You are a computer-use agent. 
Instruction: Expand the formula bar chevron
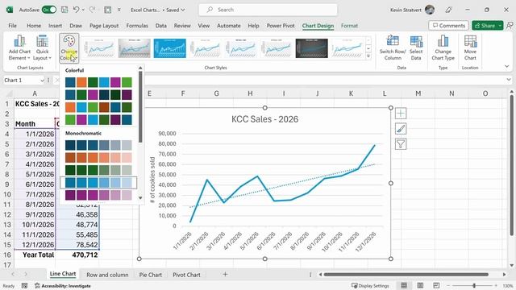click(x=509, y=80)
